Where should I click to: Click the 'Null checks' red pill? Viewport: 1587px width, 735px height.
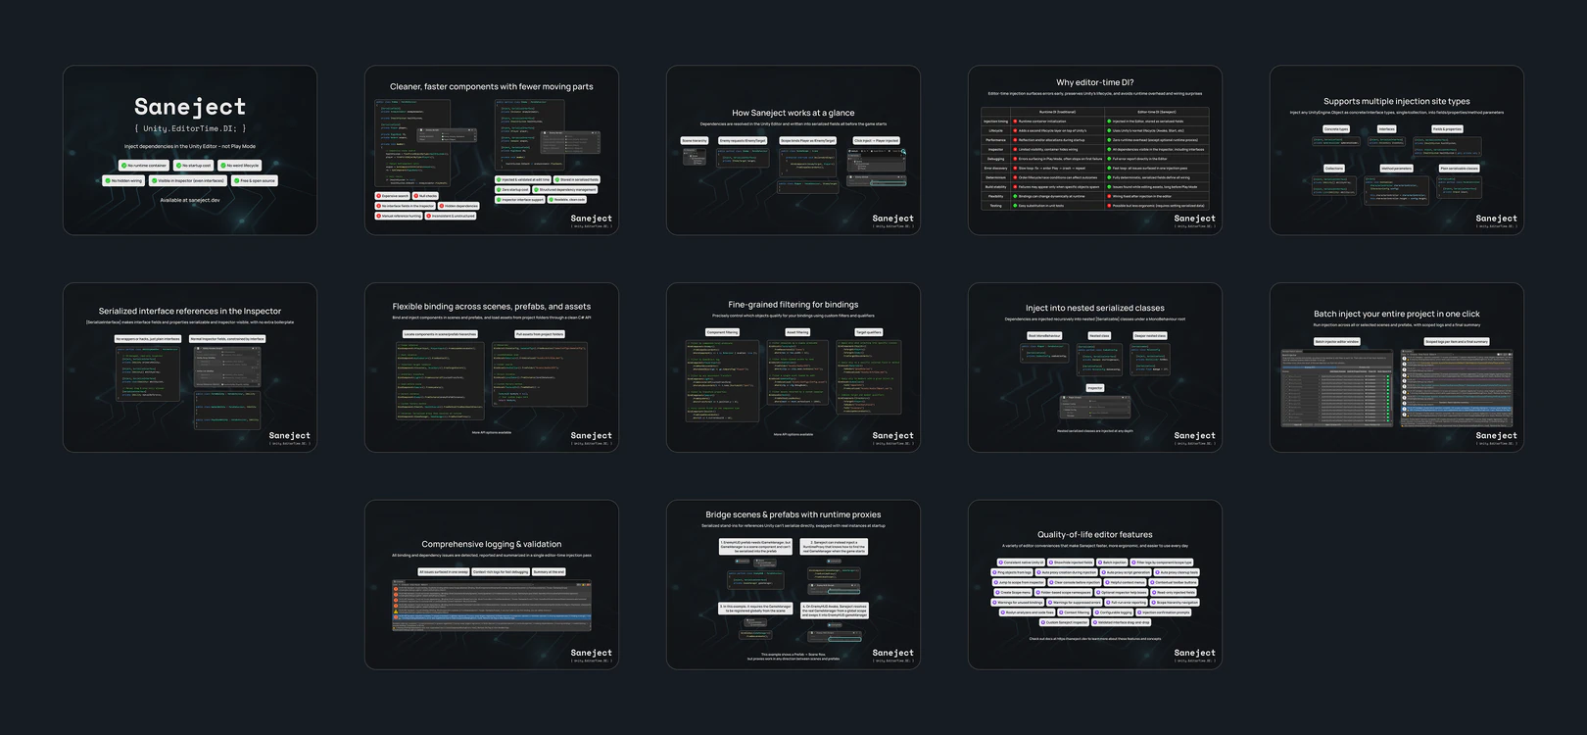(x=425, y=196)
